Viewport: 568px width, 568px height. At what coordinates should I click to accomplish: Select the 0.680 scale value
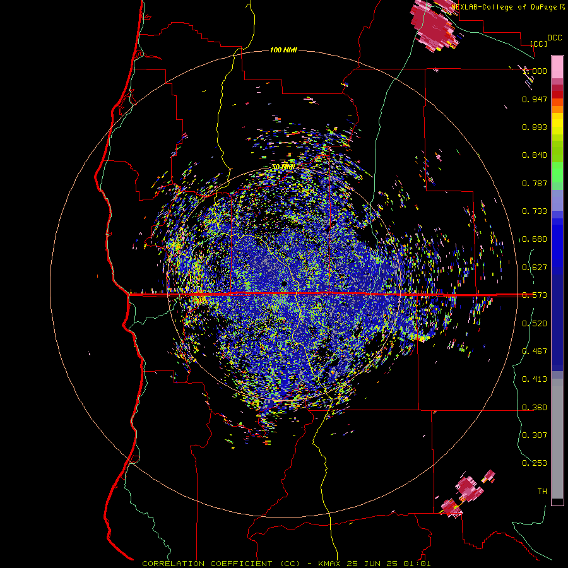click(x=535, y=239)
